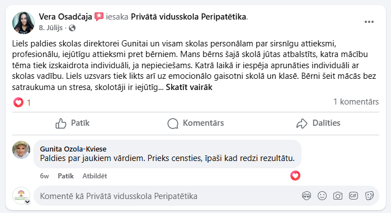Open the GIF picker in comment box

coord(354,196)
